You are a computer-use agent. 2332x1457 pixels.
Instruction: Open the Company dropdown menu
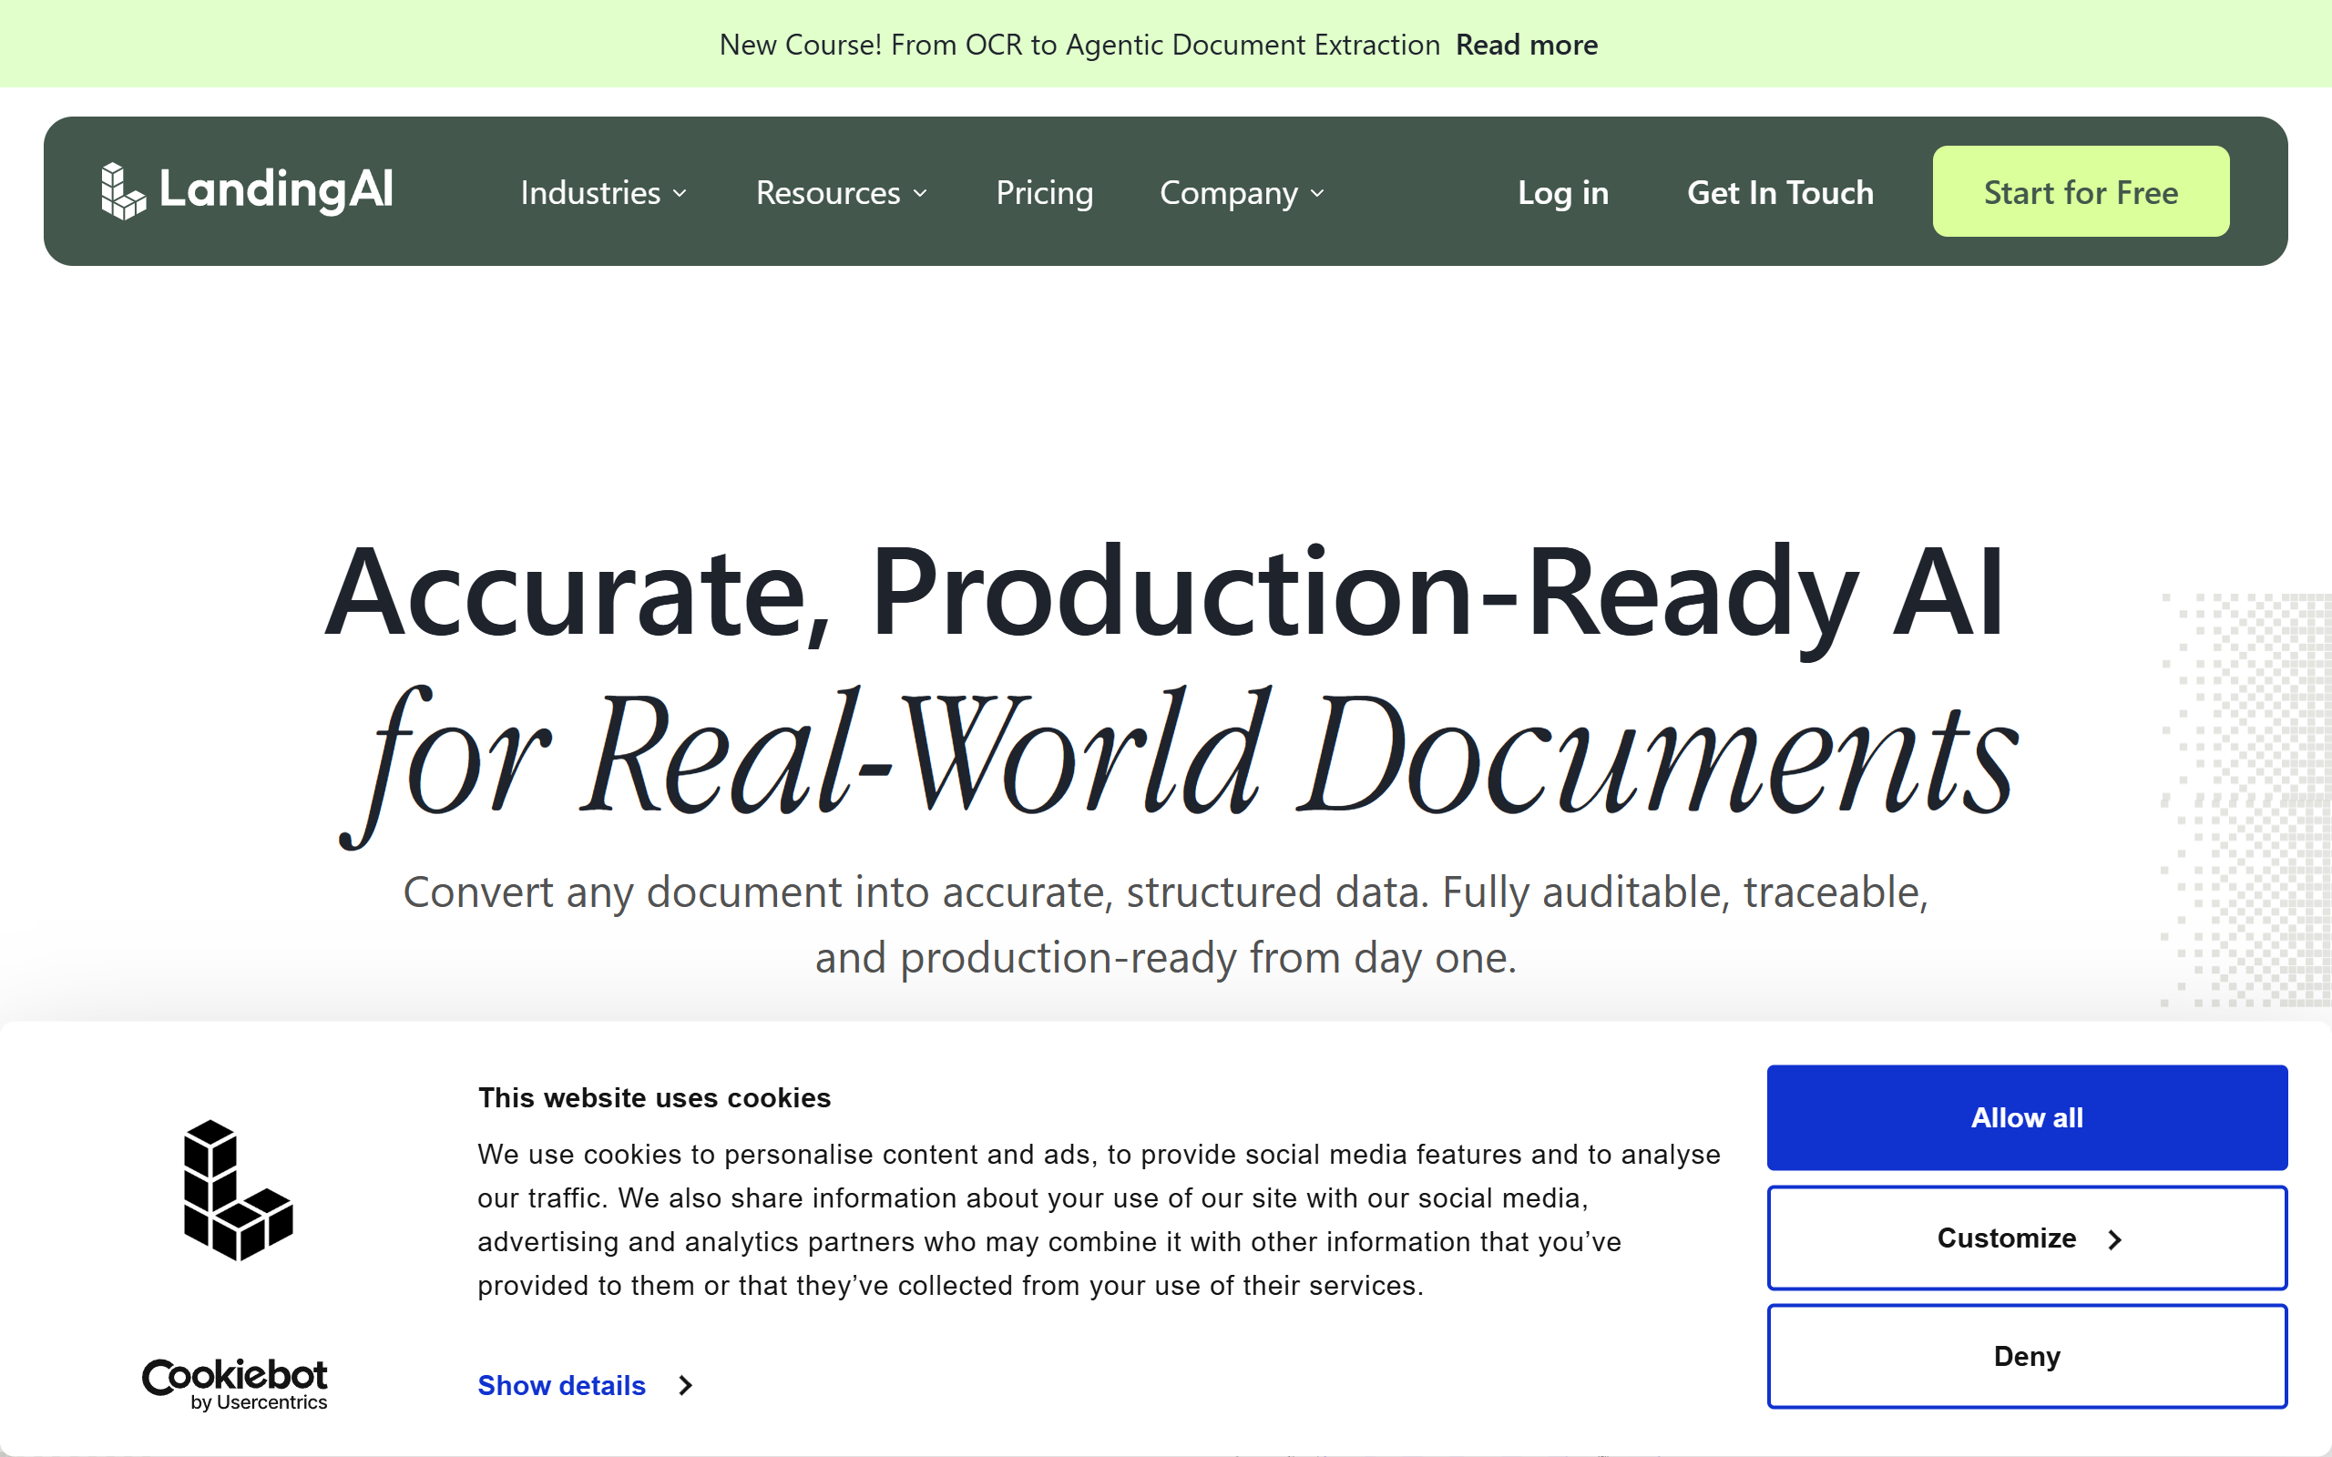point(1242,192)
